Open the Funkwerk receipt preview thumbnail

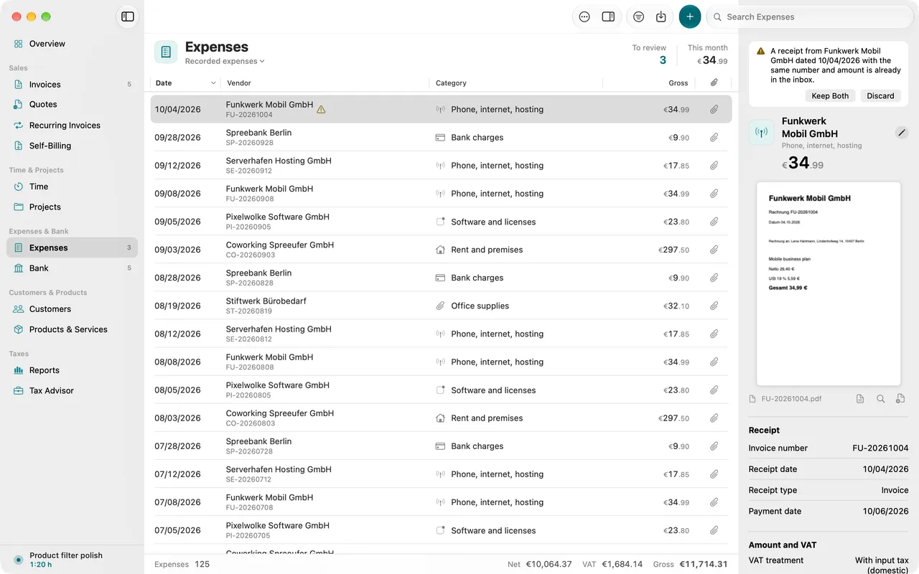829,283
